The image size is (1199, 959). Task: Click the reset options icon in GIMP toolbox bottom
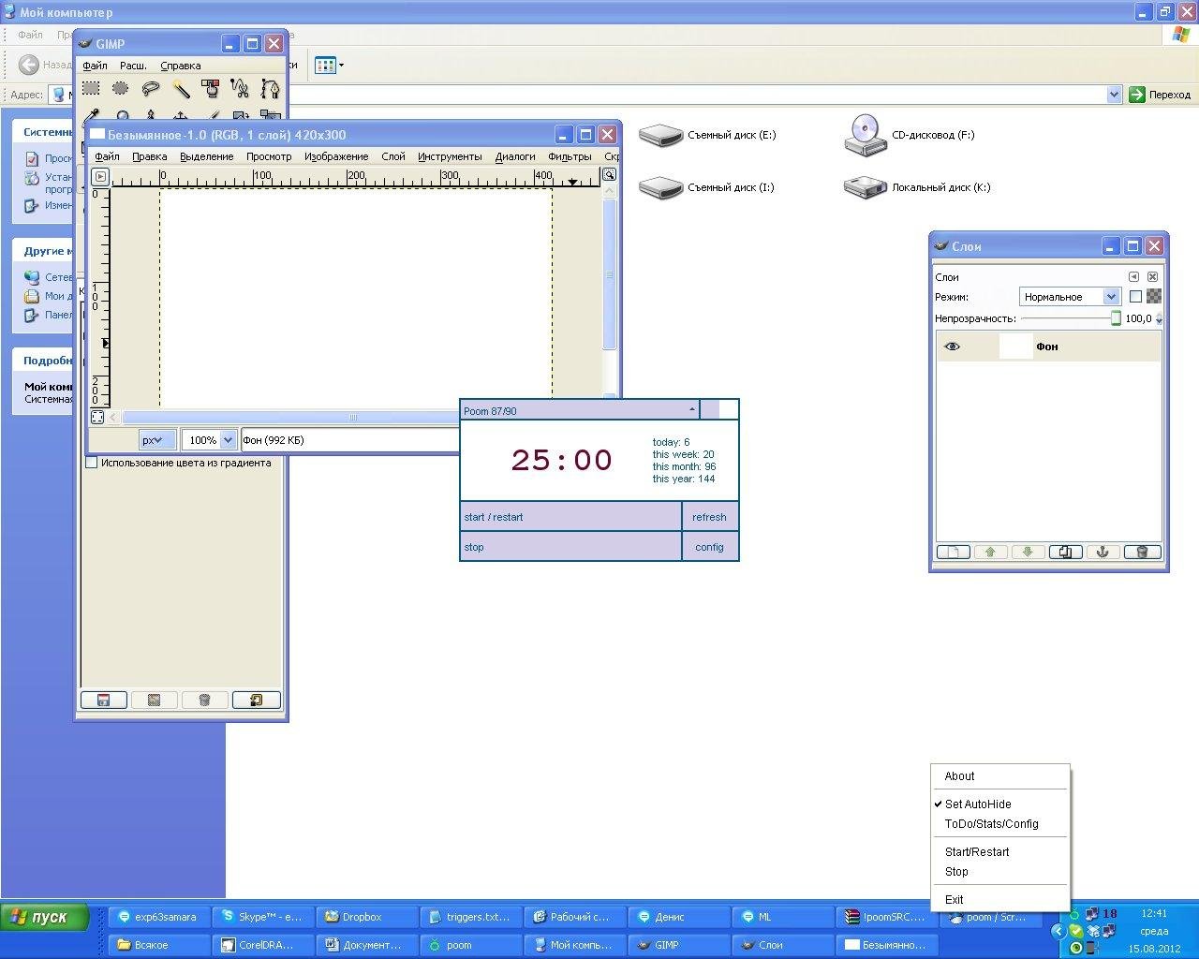click(256, 700)
